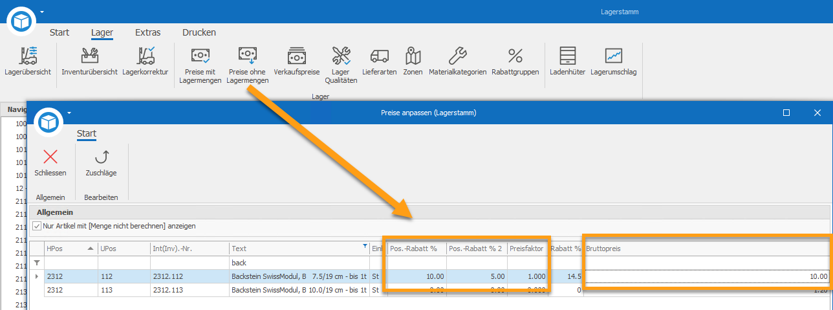This screenshot has height=310, width=833.
Task: Open Ladenhüter report
Action: pyautogui.click(x=567, y=61)
